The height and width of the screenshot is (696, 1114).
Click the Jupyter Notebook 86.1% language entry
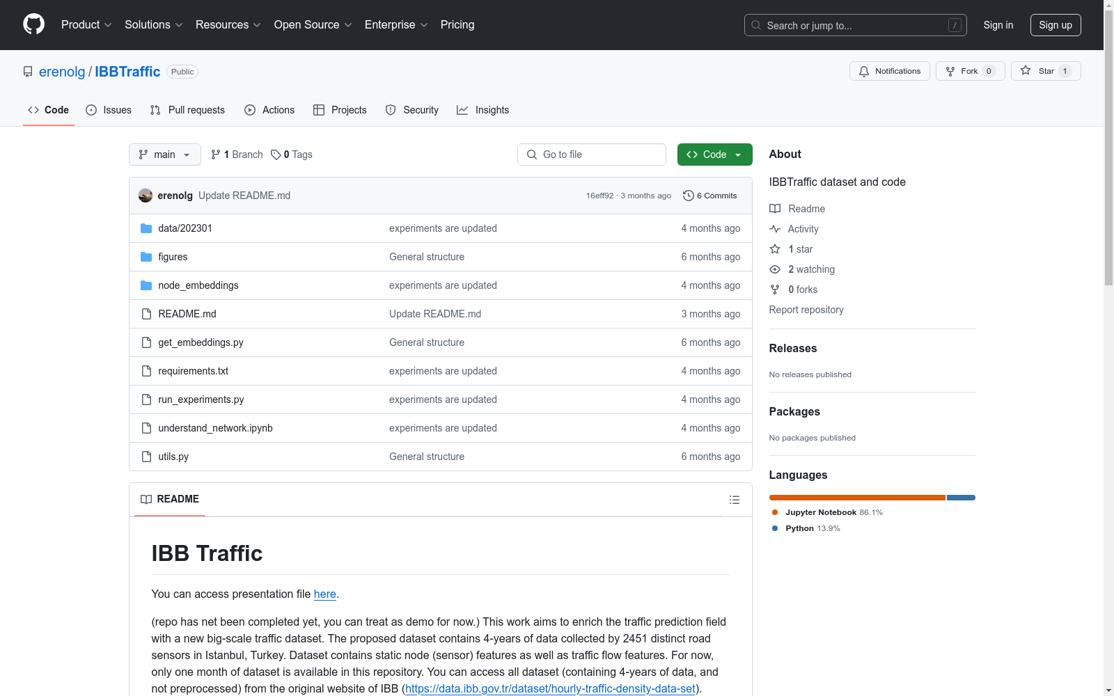(827, 512)
